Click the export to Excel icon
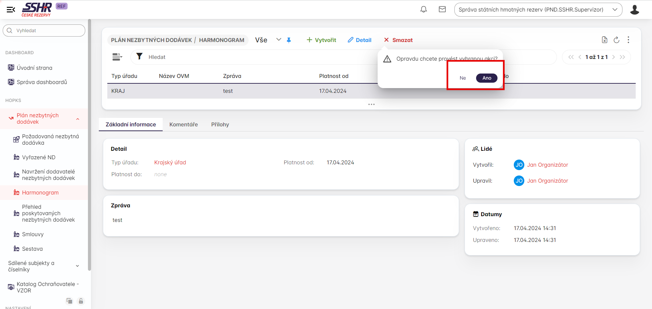The height and width of the screenshot is (309, 652). tap(604, 40)
